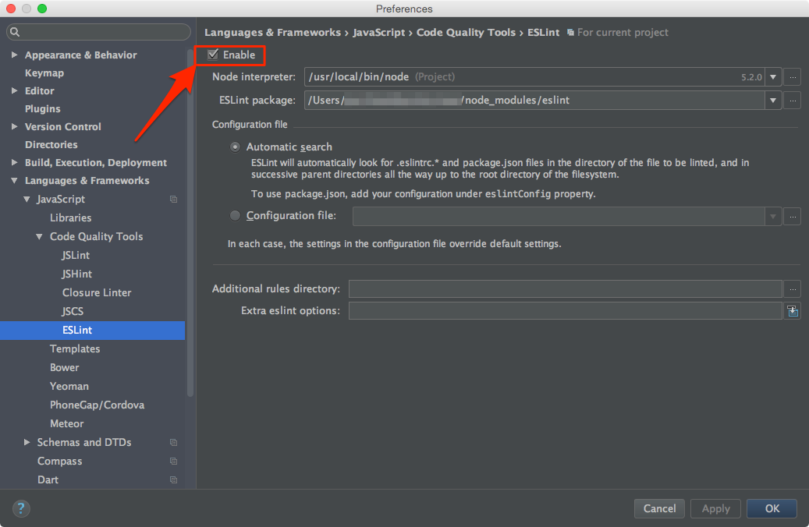Browse for the ESLint package location
809x527 pixels.
(x=793, y=100)
